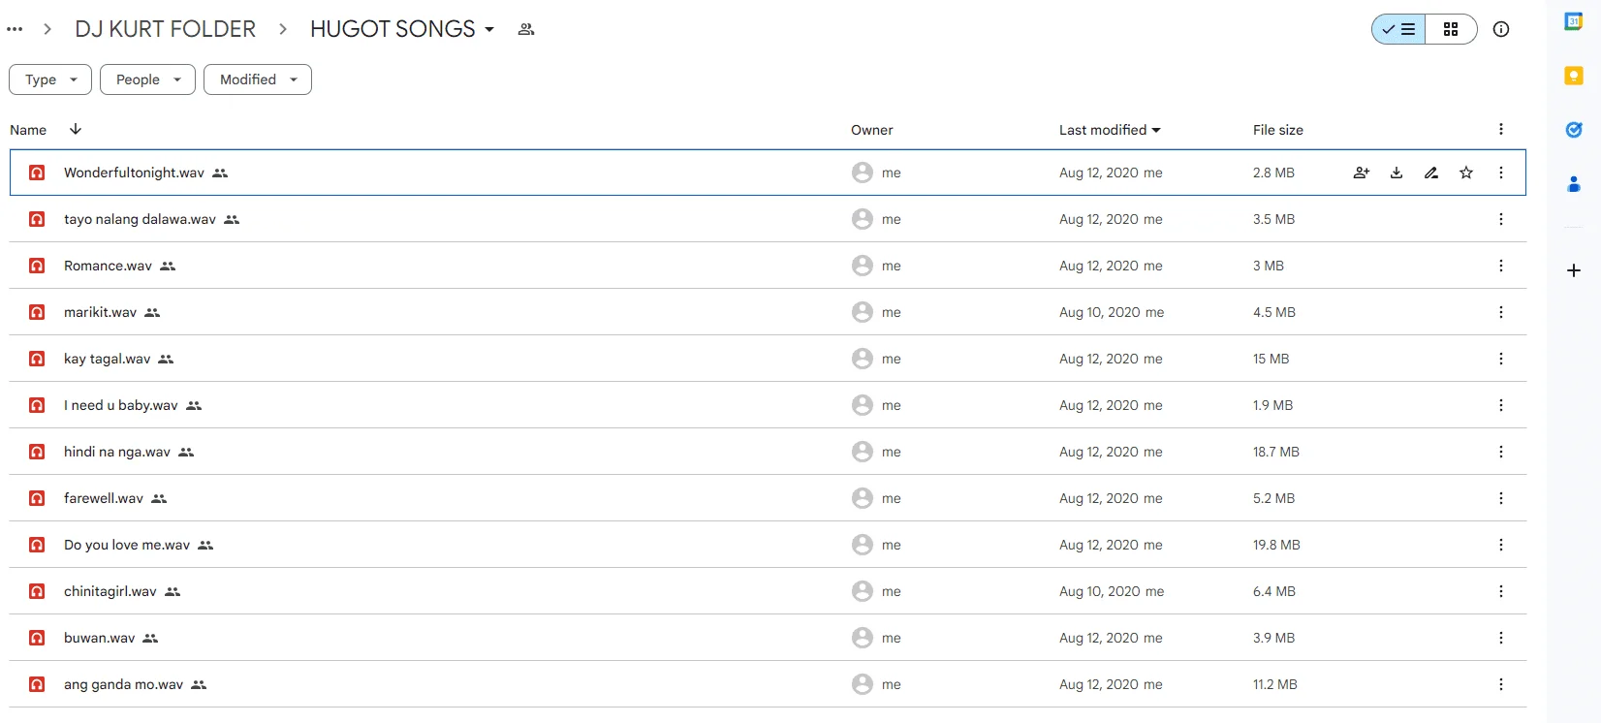Open Google Keep in the side panel
This screenshot has width=1601, height=723.
(x=1574, y=76)
